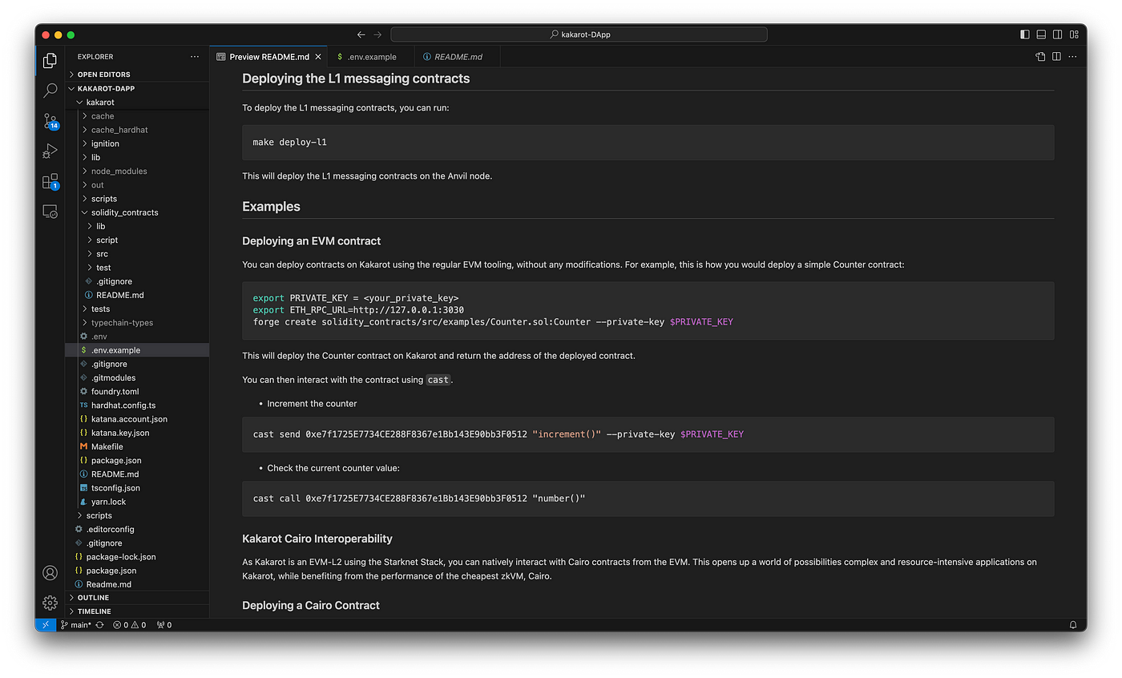
Task: Click the Examples heading in preview
Action: point(271,206)
